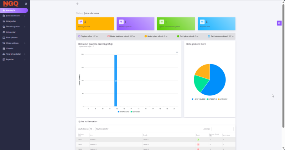Click the Toplam süre clock icon
This screenshot has width=285, height=150.
coord(79,36)
